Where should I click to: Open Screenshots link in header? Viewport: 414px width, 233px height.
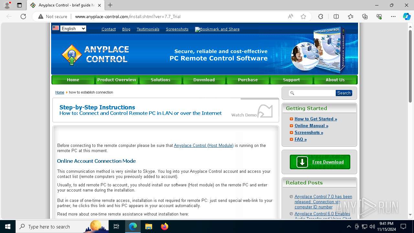(177, 29)
